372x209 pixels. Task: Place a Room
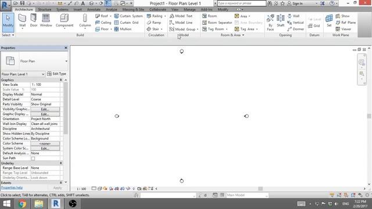(209, 16)
